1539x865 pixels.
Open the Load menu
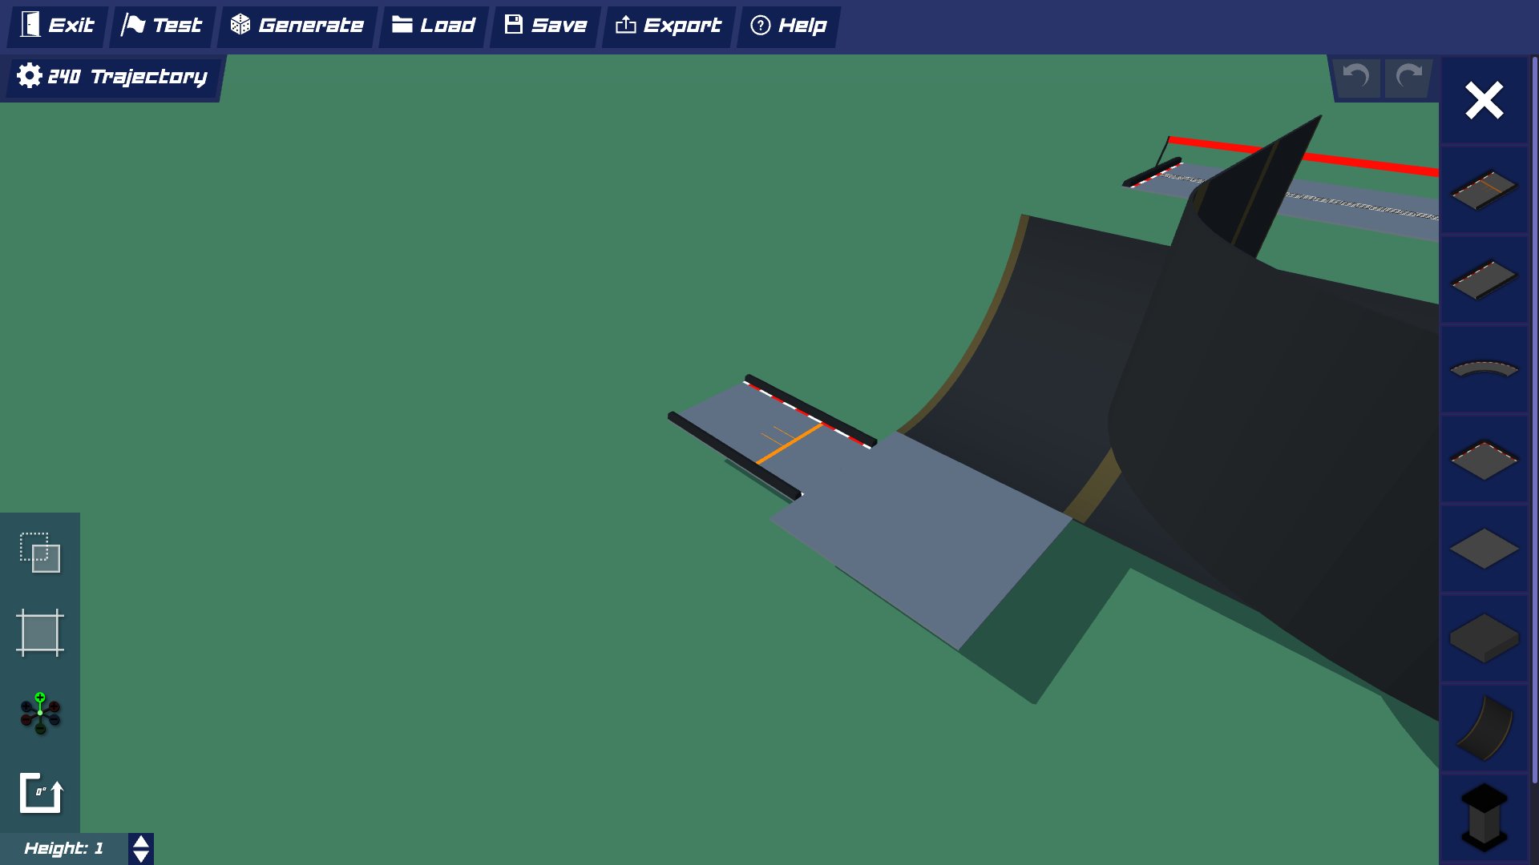click(x=434, y=26)
